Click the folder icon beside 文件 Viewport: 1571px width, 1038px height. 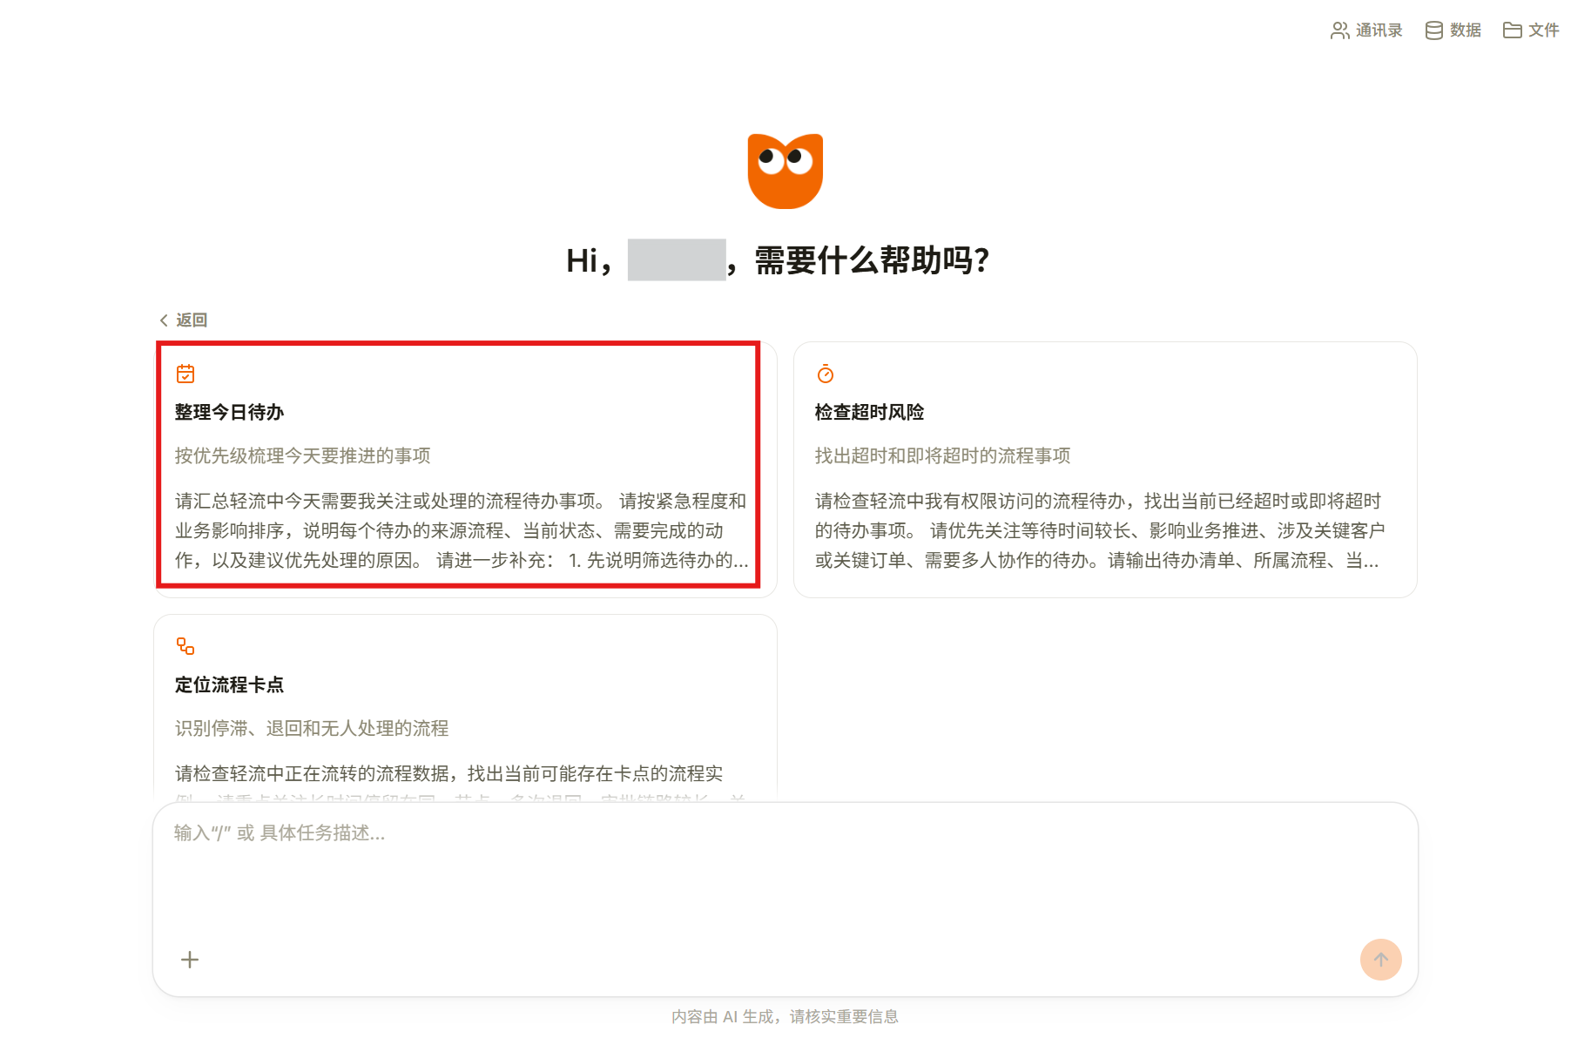(1512, 30)
